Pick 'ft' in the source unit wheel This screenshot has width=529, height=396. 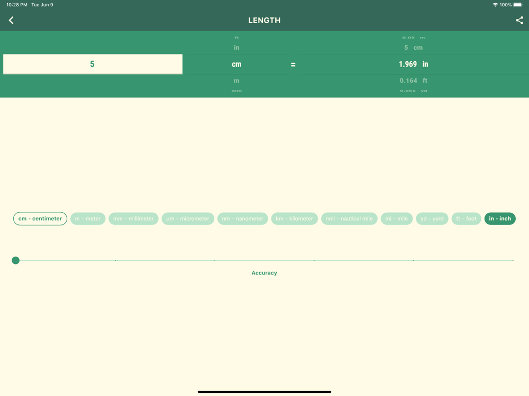(236, 37)
